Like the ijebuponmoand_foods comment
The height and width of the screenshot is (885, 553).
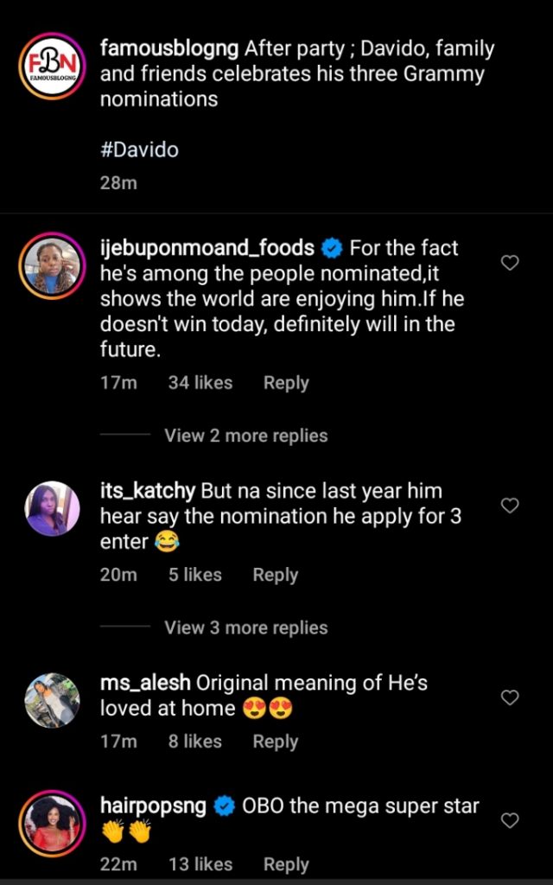tap(510, 263)
